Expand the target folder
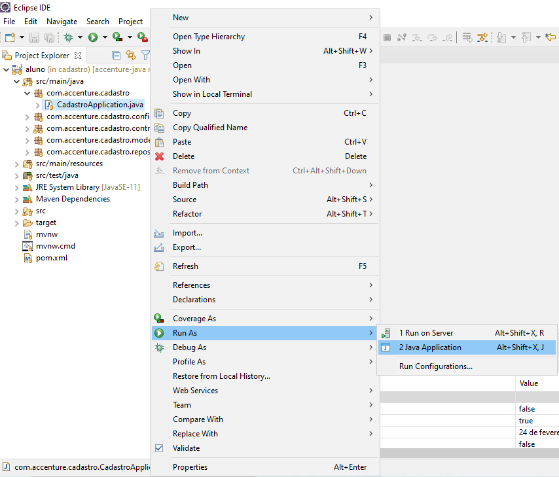The height and width of the screenshot is (477, 559). tap(17, 223)
